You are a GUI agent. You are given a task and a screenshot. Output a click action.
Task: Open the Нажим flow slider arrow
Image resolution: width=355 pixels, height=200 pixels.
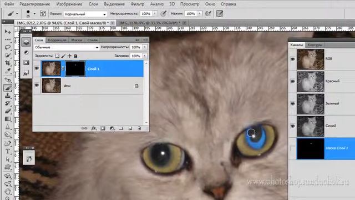(x=200, y=13)
